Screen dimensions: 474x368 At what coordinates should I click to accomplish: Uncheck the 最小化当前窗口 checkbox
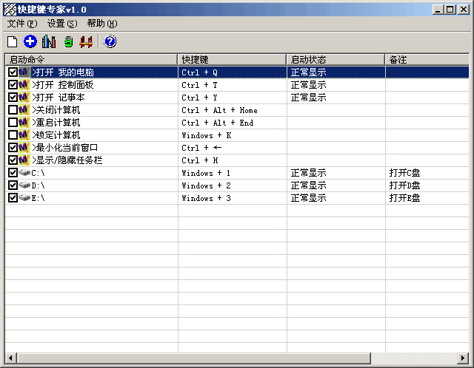point(13,148)
